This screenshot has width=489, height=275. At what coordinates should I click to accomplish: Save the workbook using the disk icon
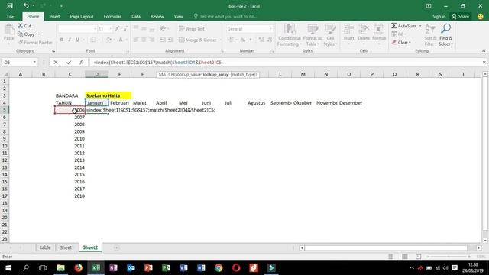click(x=10, y=6)
